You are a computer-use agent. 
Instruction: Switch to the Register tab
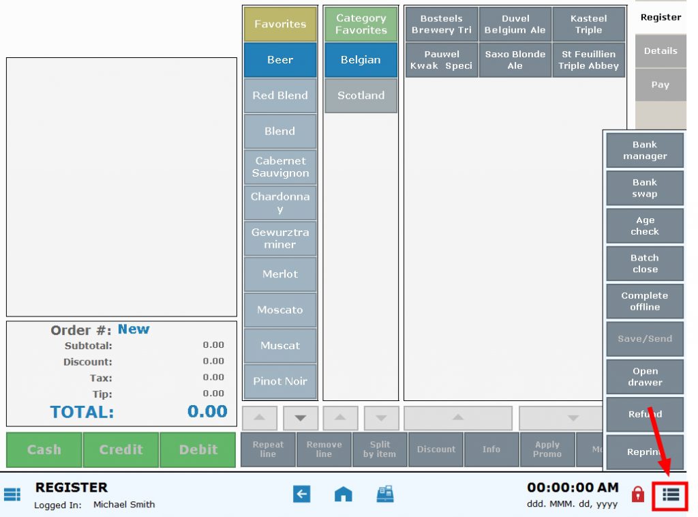click(x=661, y=17)
